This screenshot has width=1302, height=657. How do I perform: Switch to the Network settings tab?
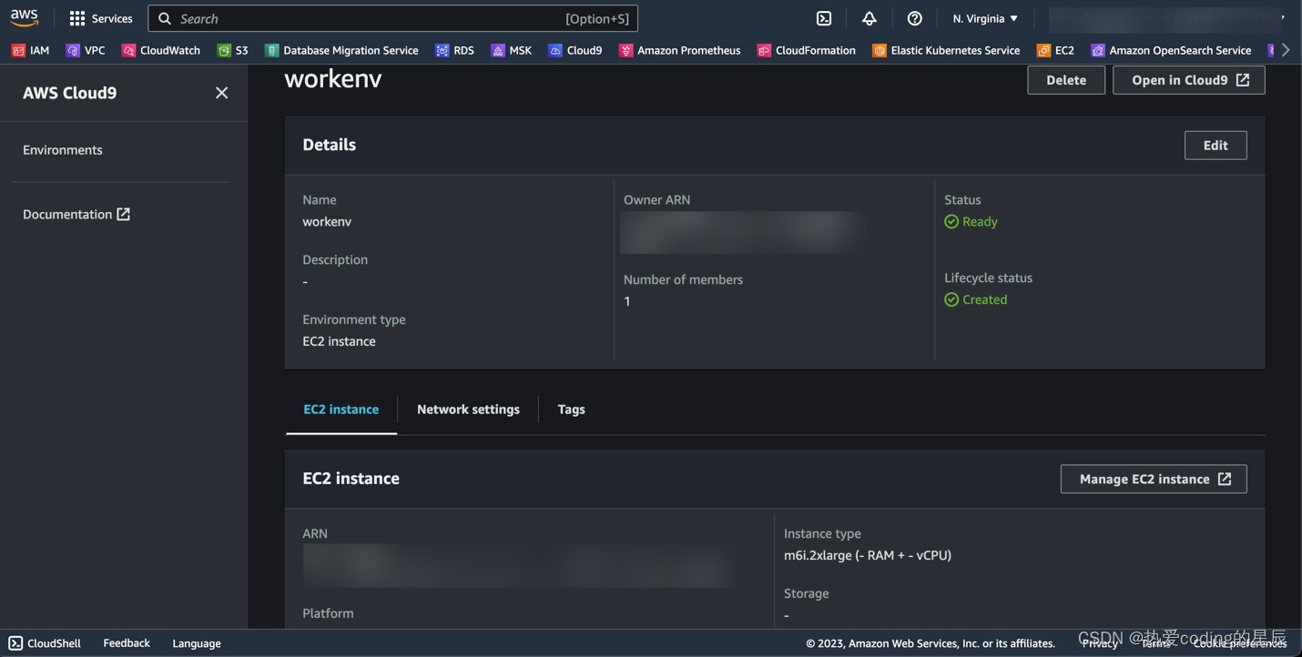click(468, 409)
